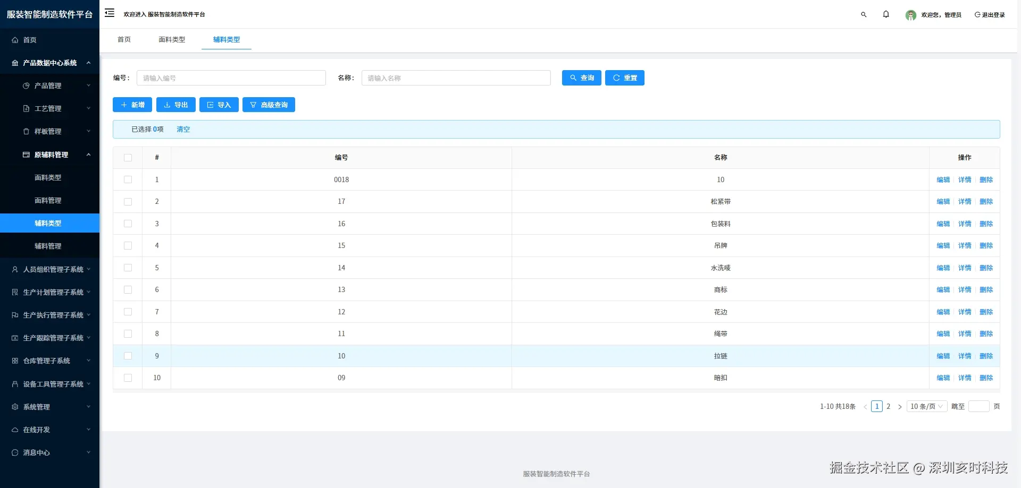Open the search magnifier in the header
Viewport: 1021px width, 488px height.
click(864, 15)
